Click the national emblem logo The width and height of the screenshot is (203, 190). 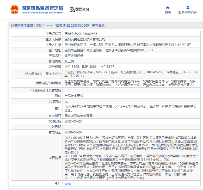[15, 9]
